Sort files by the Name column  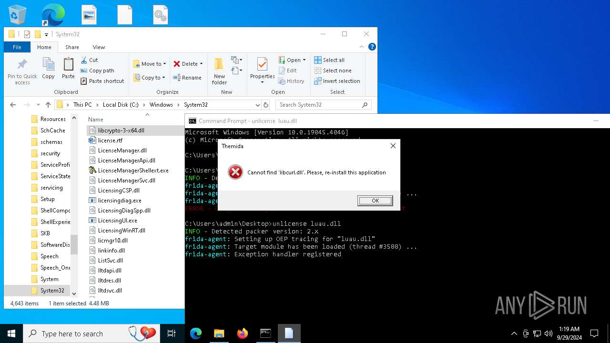96,120
